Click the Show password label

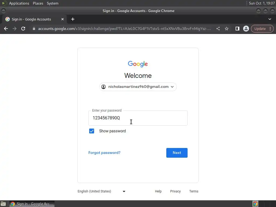tap(112, 131)
